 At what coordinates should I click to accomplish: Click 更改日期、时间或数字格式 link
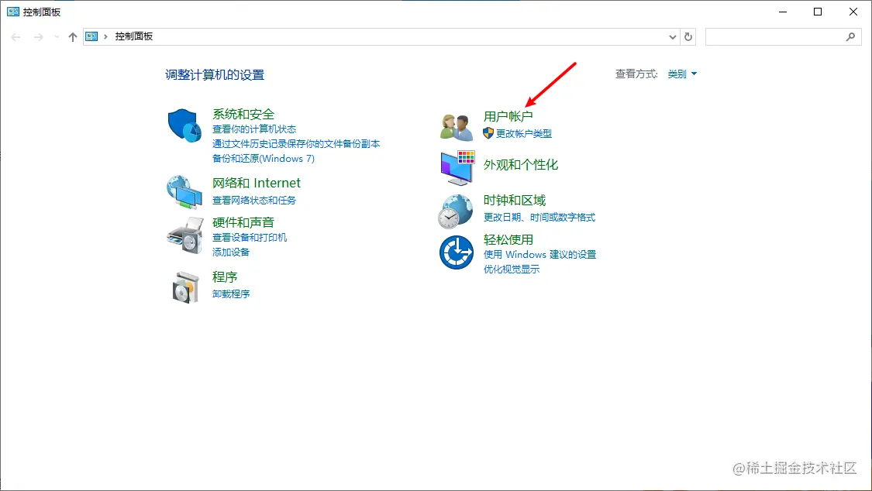tap(539, 217)
